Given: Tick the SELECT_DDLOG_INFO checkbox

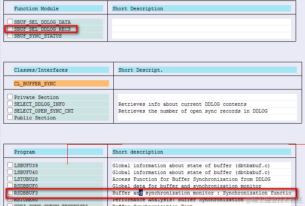Looking at the screenshot, I should coord(10,104).
